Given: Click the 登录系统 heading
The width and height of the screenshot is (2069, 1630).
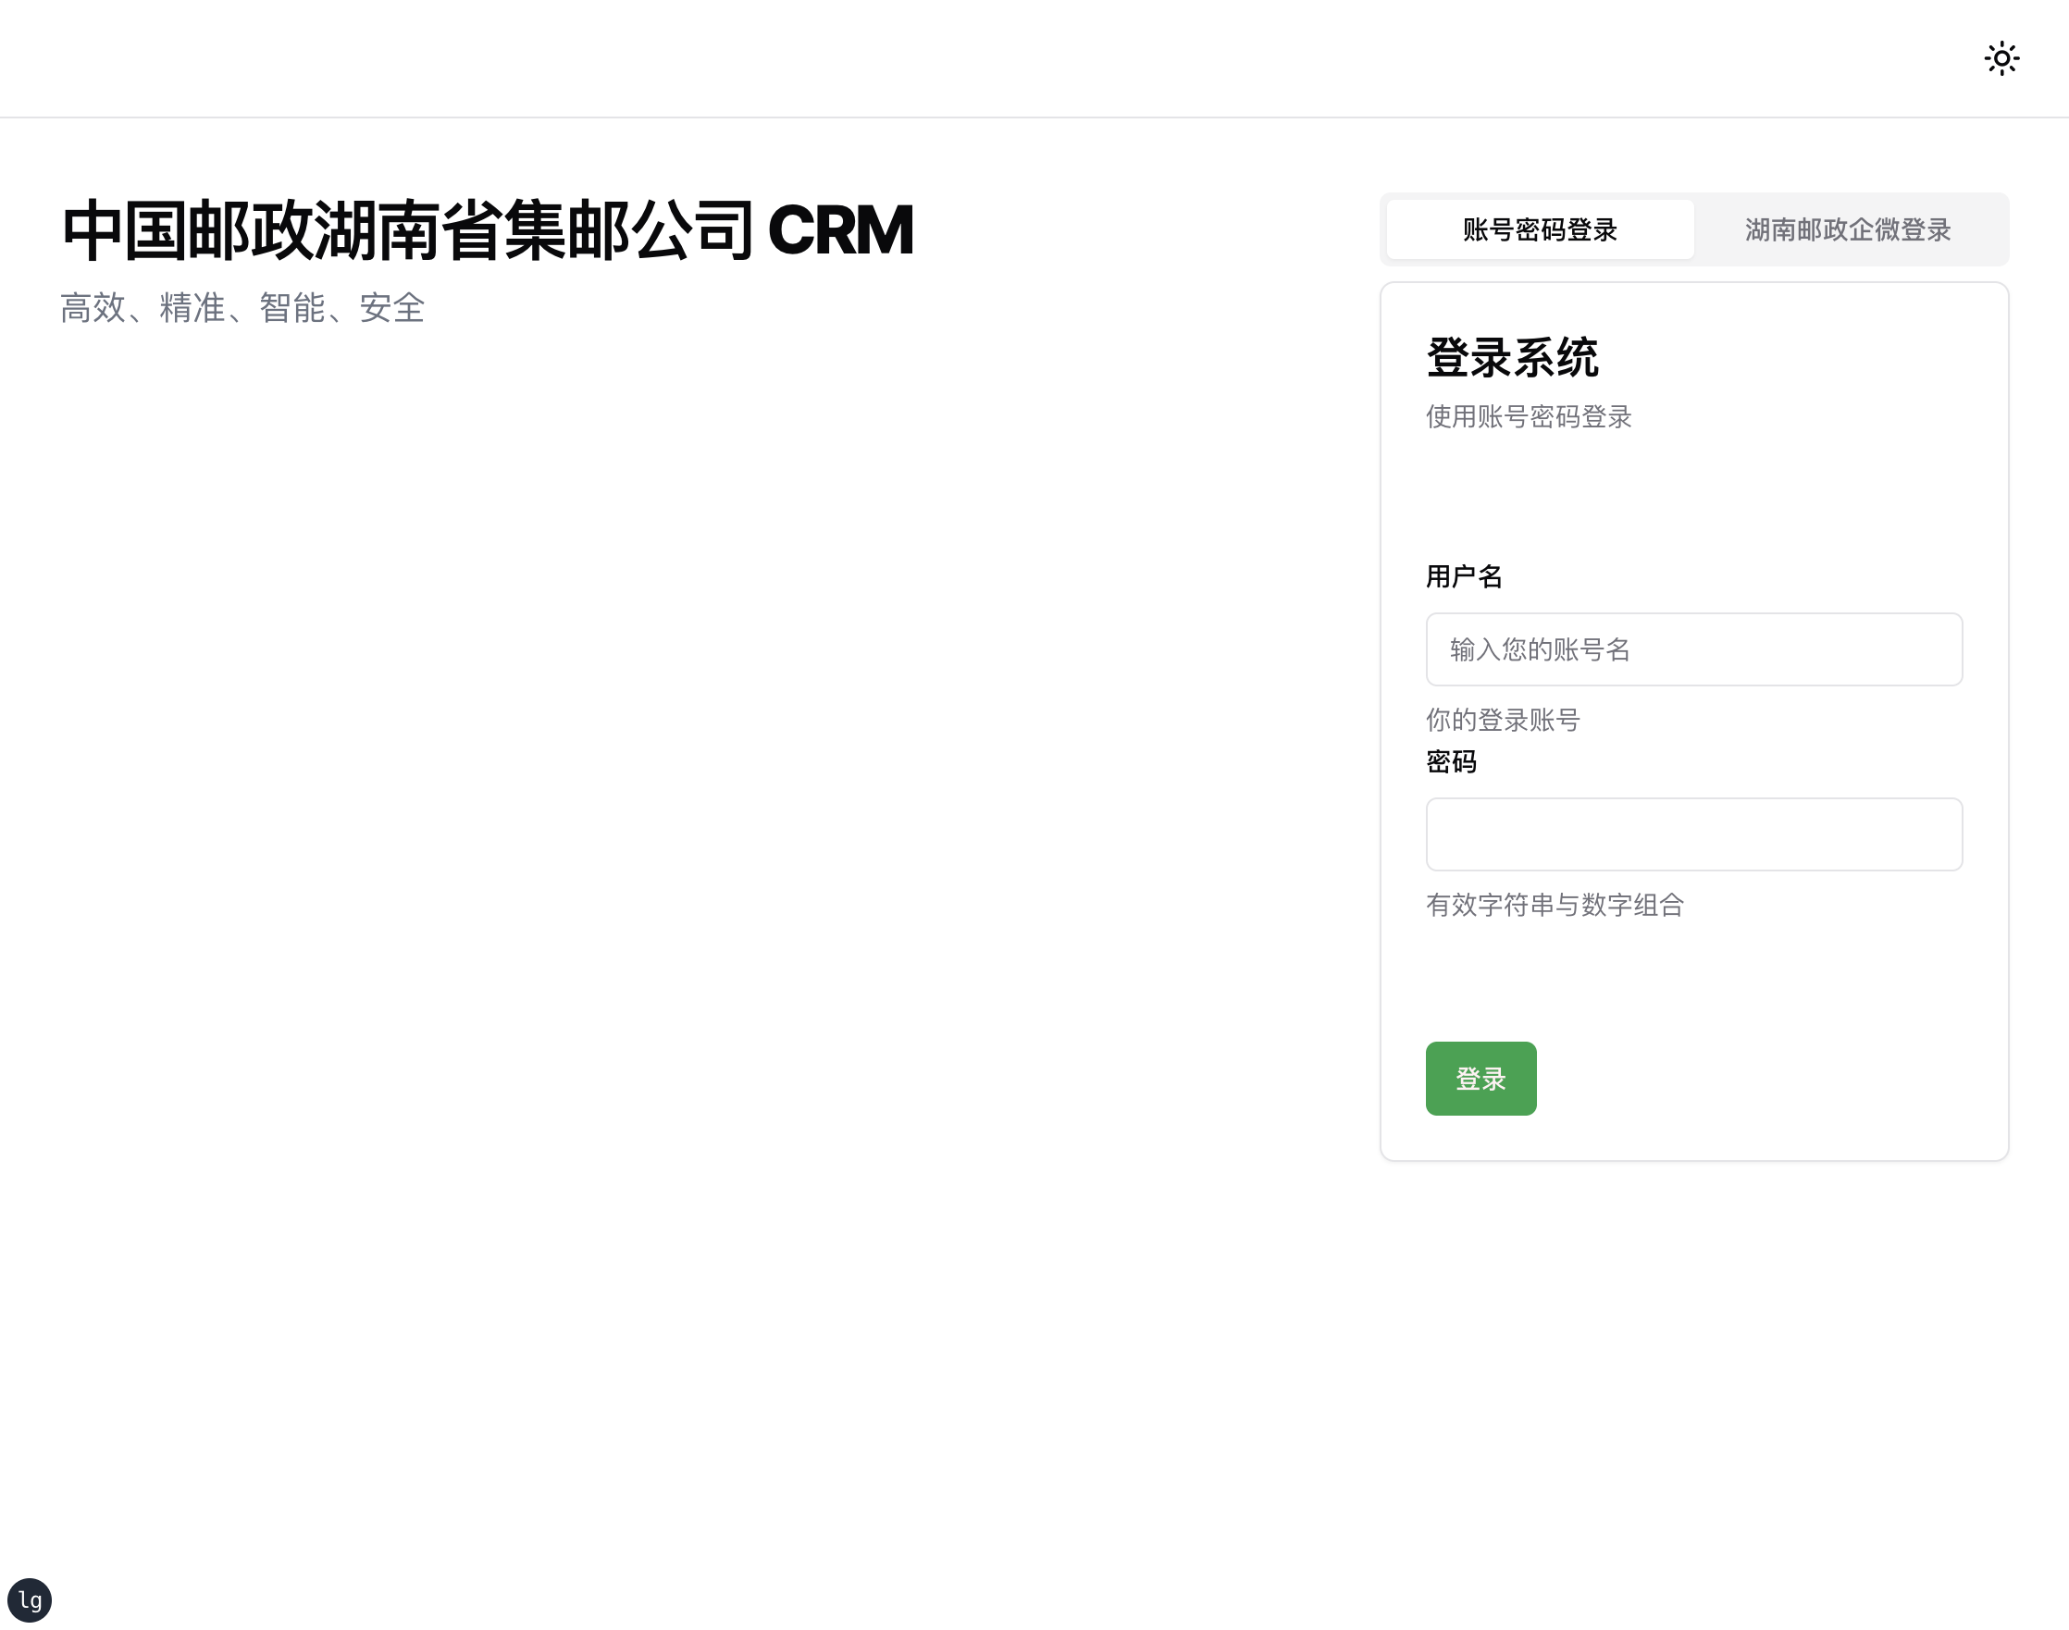Looking at the screenshot, I should (x=1513, y=357).
